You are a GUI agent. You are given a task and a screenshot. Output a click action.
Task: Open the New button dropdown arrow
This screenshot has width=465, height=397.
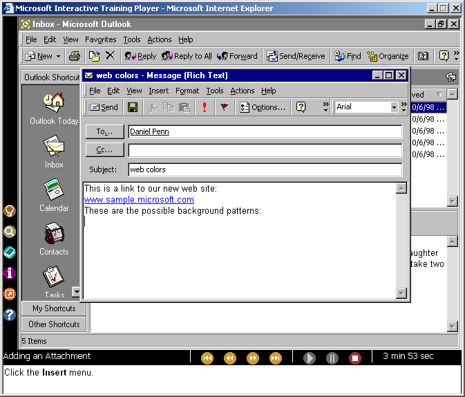[x=59, y=56]
